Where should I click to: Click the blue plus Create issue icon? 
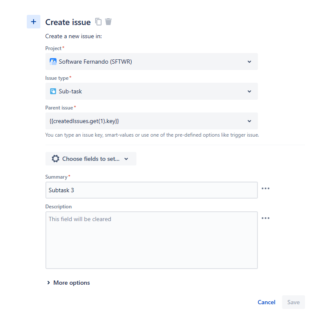[34, 22]
